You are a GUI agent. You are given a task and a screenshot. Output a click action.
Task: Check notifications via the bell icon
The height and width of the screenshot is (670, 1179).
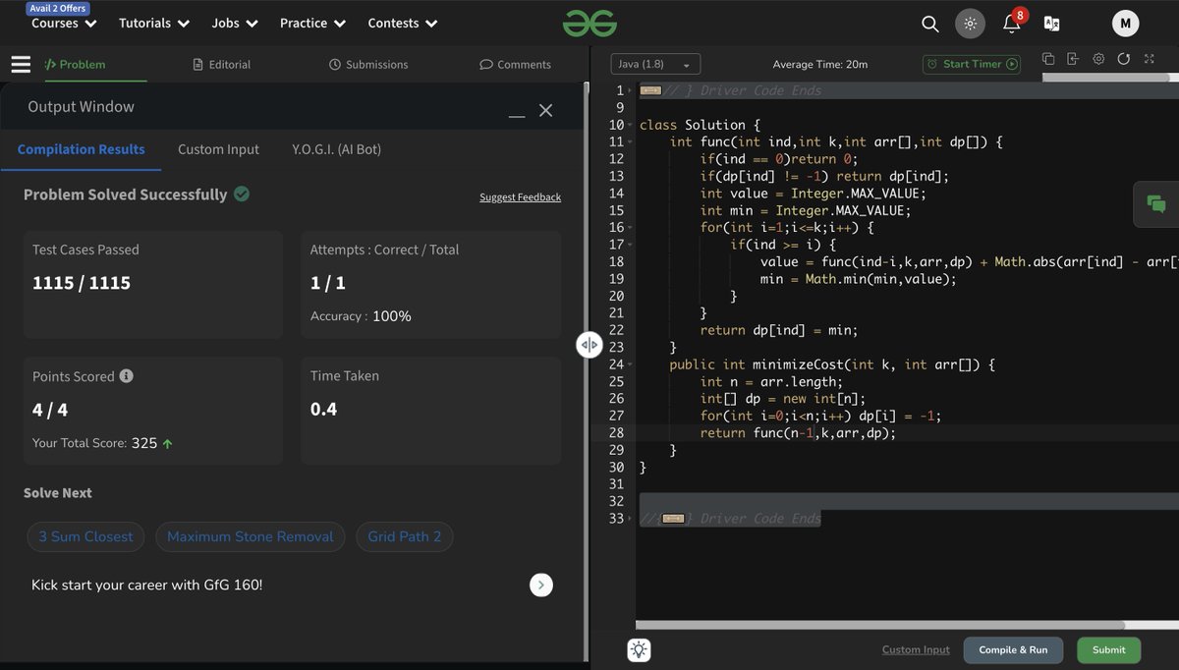tap(1011, 24)
